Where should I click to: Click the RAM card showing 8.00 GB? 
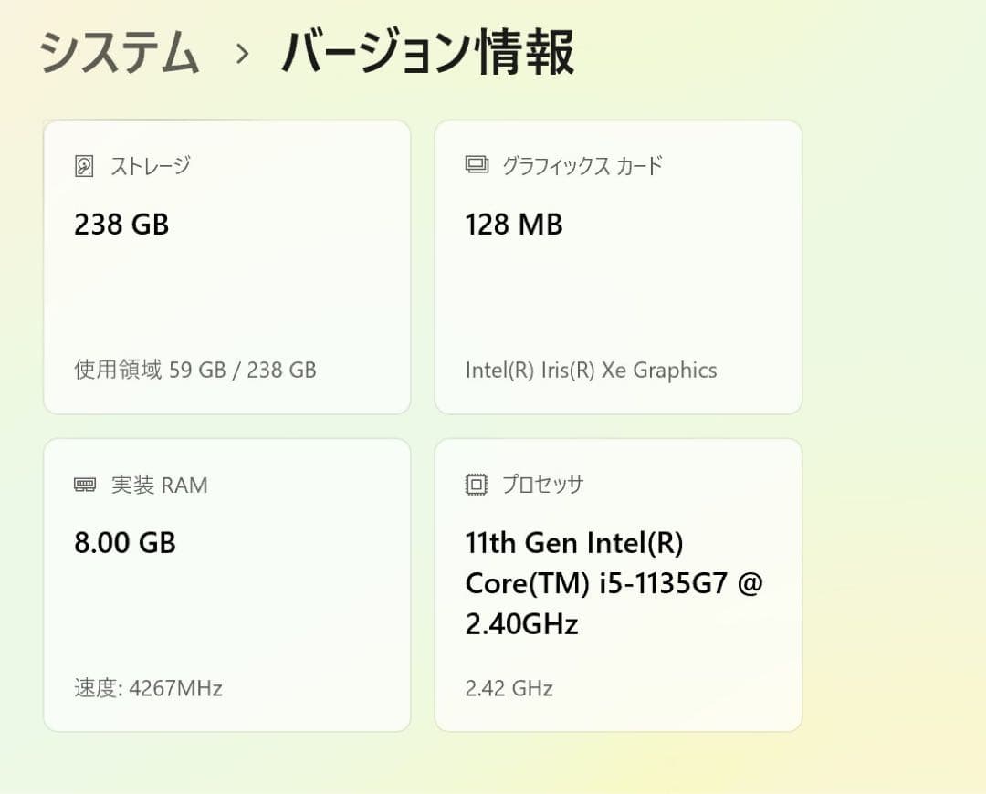click(226, 584)
